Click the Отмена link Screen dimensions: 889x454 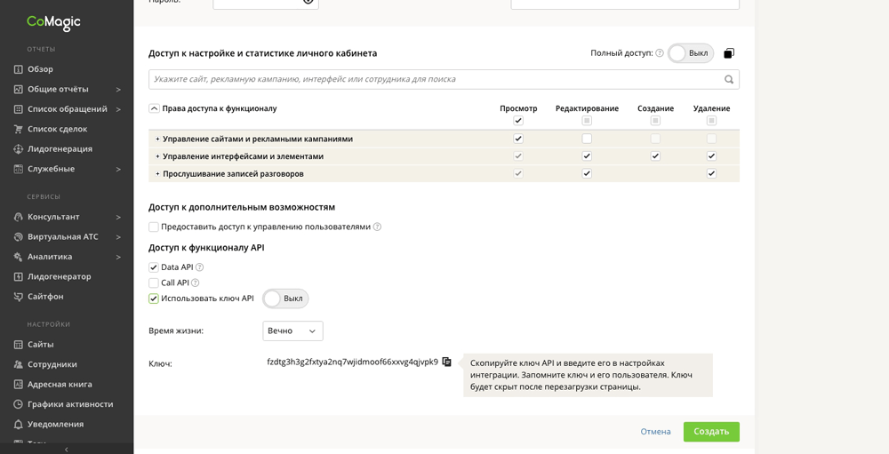[x=655, y=432]
